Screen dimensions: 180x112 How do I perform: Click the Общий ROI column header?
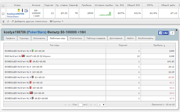134,5
